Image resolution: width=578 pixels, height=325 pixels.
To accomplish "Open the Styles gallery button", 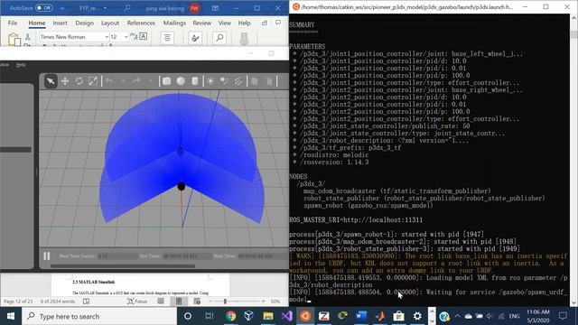I will tap(195, 38).
